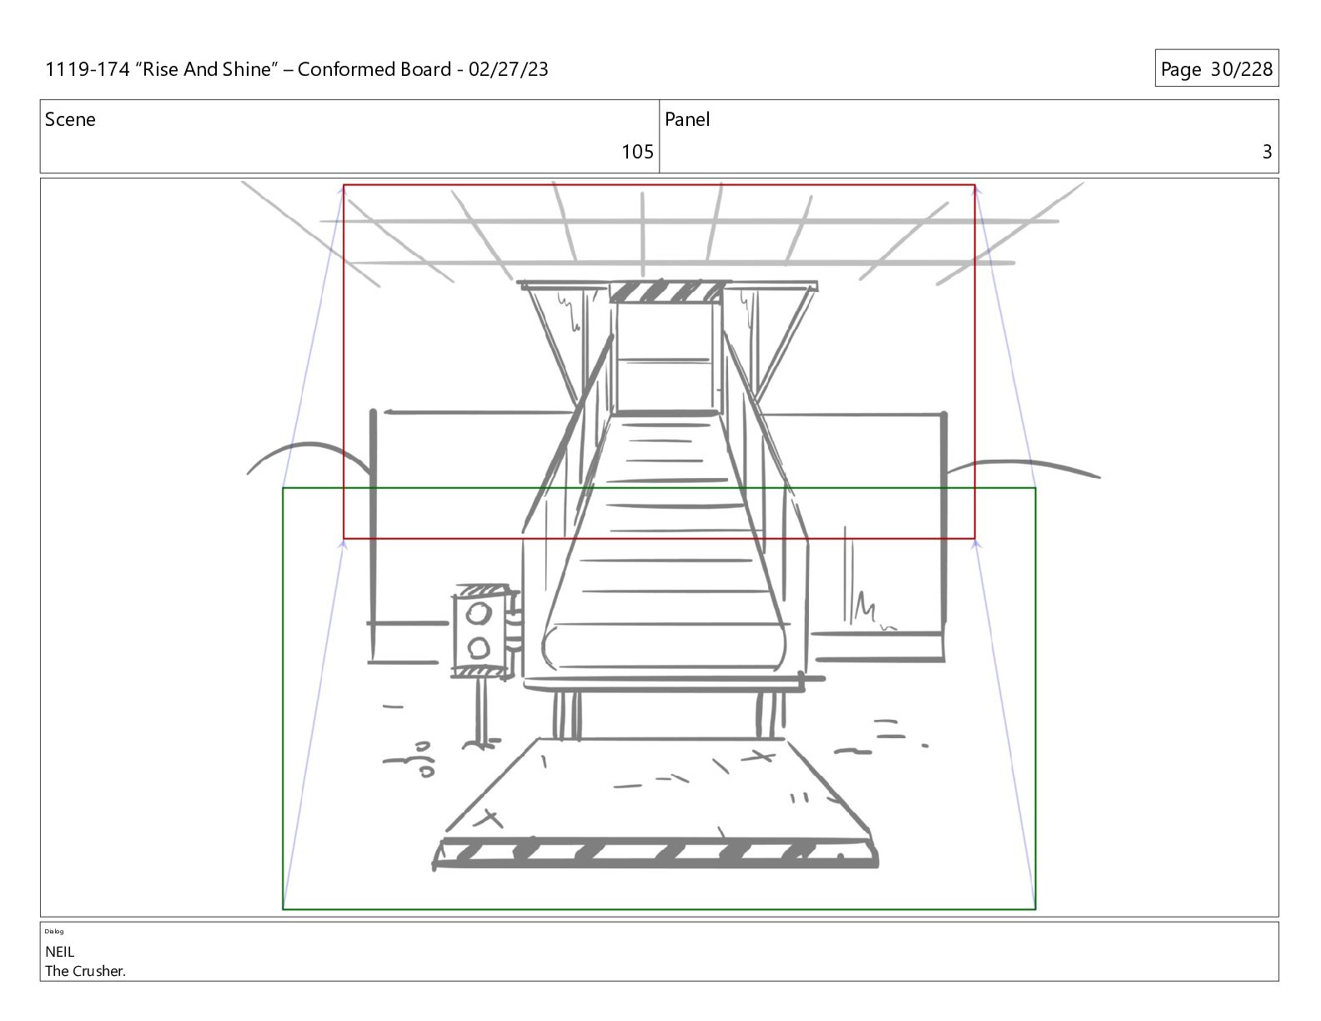This screenshot has width=1321, height=1021.
Task: Select the panel number 3
Action: coord(1267,152)
